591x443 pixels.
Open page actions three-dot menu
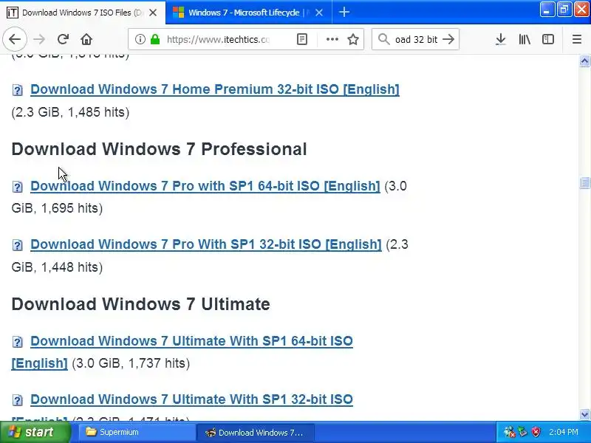(x=332, y=39)
